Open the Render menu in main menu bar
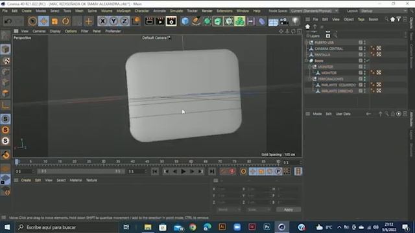Viewport: 415px width, 233px height. 207,11
